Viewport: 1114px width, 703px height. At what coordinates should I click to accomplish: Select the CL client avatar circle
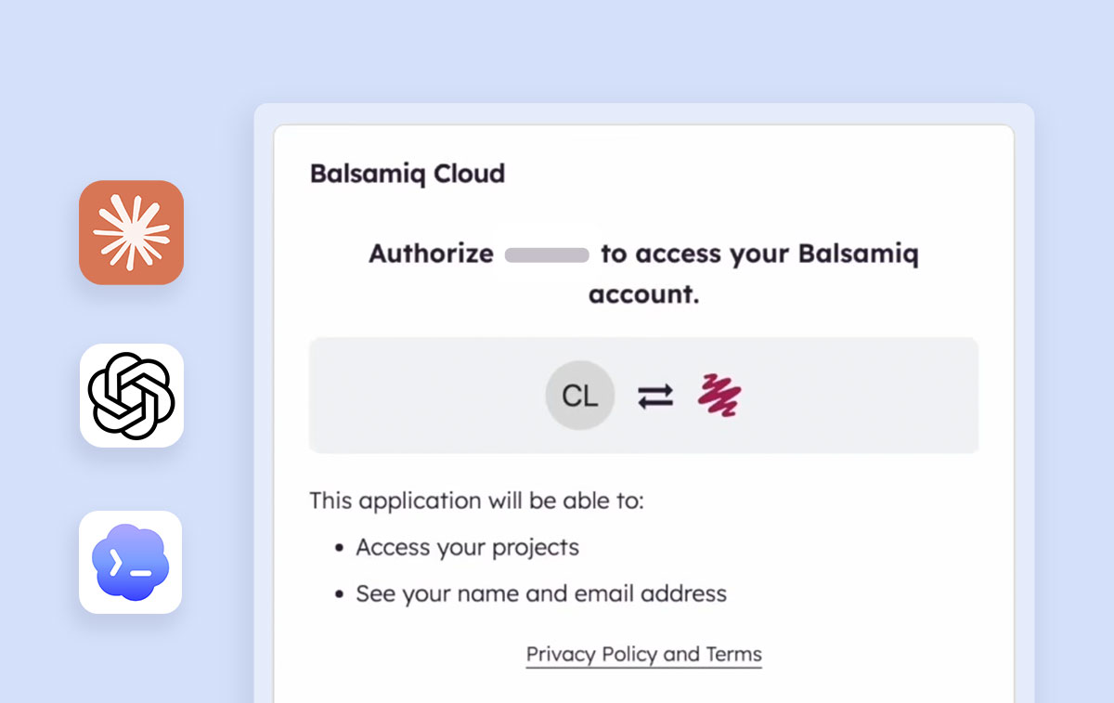[579, 395]
